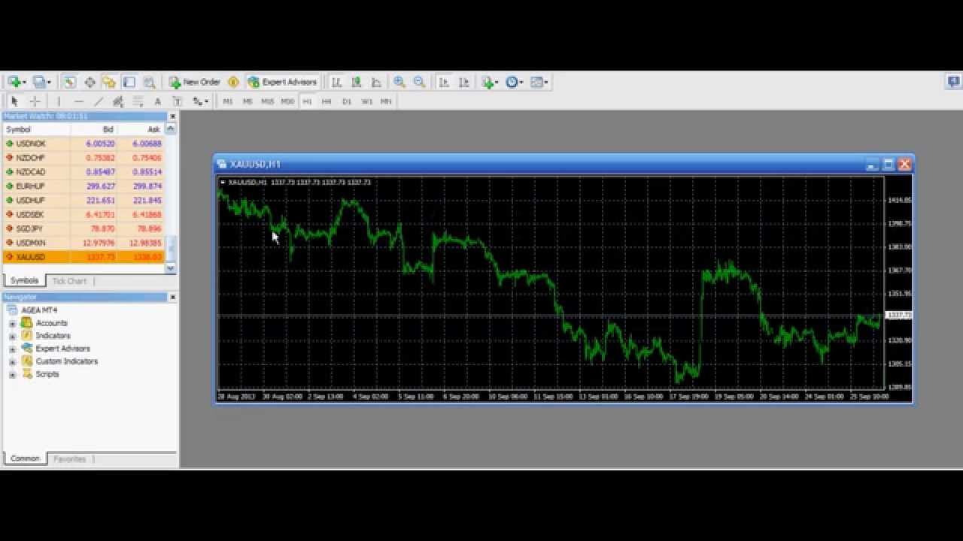963x541 pixels.
Task: Select the Equidistant Channel tool
Action: tap(118, 101)
